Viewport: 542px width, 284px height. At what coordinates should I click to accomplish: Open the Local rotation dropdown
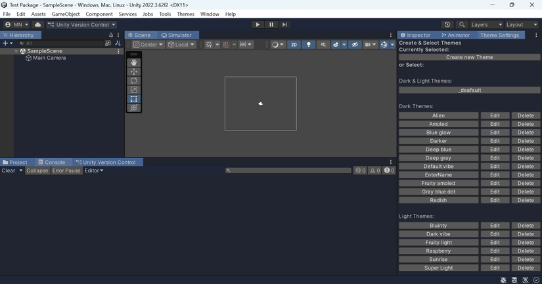coord(181,45)
